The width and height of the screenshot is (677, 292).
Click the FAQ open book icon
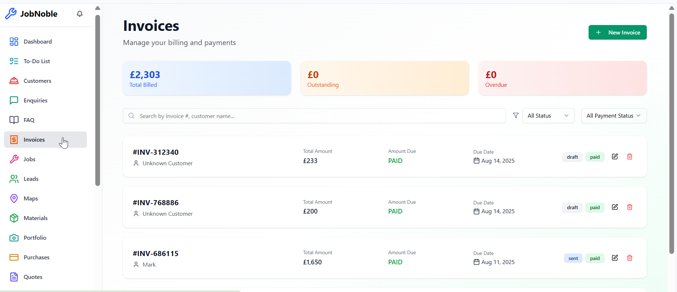14,120
